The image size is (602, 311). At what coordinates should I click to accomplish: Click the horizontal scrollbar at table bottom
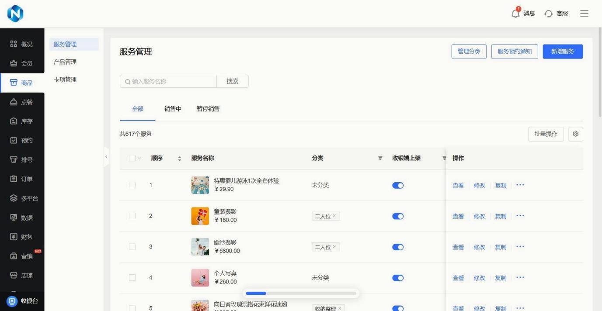[301, 294]
